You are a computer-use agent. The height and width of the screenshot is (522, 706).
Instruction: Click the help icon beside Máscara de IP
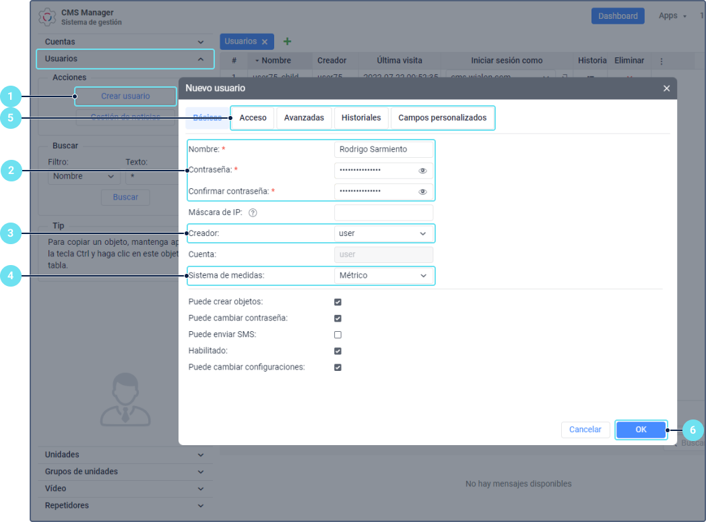click(253, 213)
